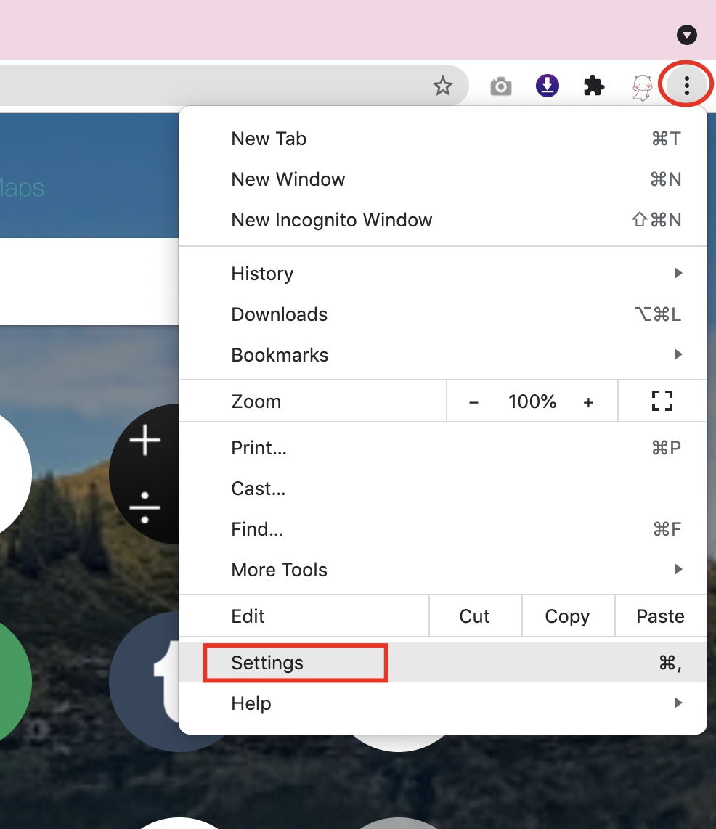The height and width of the screenshot is (829, 716).
Task: Open the camera screenshot extension
Action: pyautogui.click(x=500, y=86)
